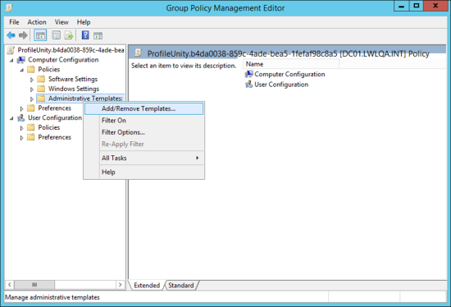Click Software Settings folder icon

click(41, 79)
